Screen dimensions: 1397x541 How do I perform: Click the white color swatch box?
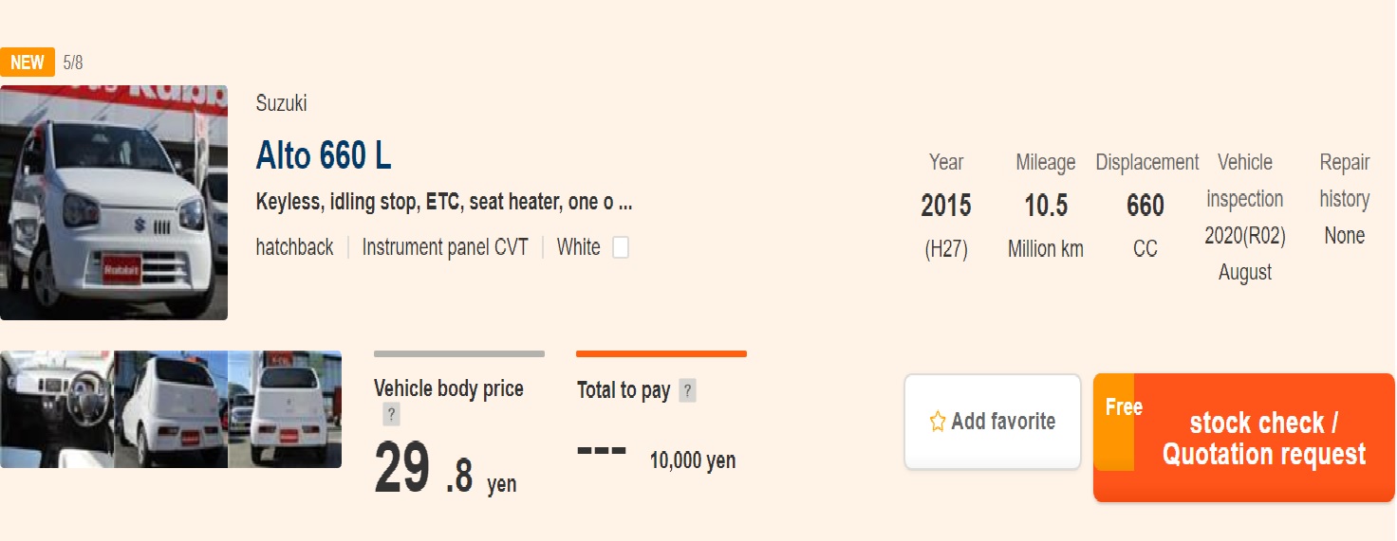[621, 248]
